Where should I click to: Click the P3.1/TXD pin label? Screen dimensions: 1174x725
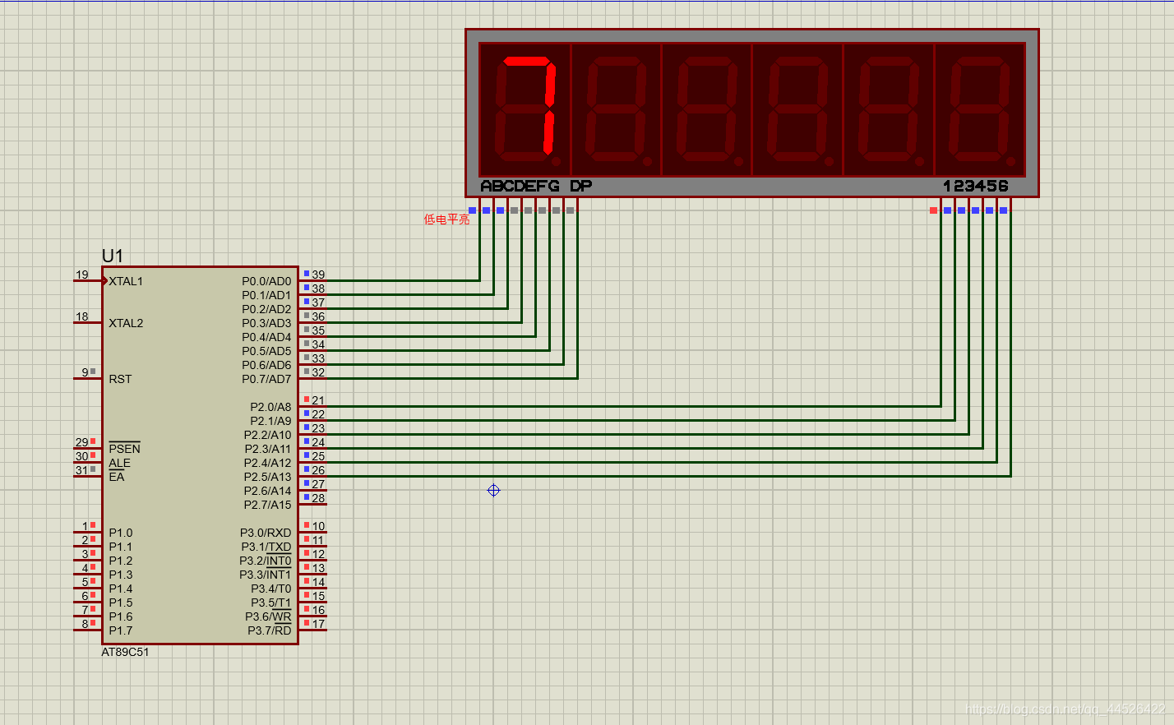click(x=266, y=547)
